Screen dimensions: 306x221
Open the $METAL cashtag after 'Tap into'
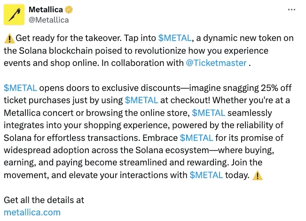click(175, 38)
